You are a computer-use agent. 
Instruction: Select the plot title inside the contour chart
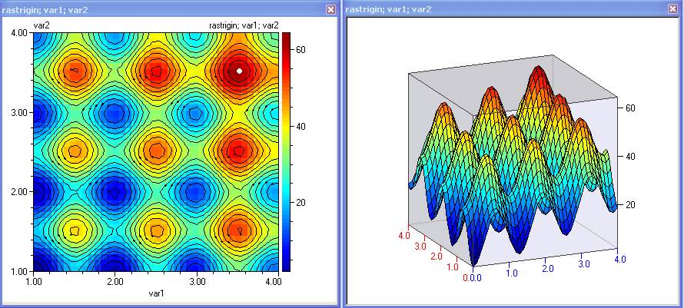pyautogui.click(x=244, y=25)
